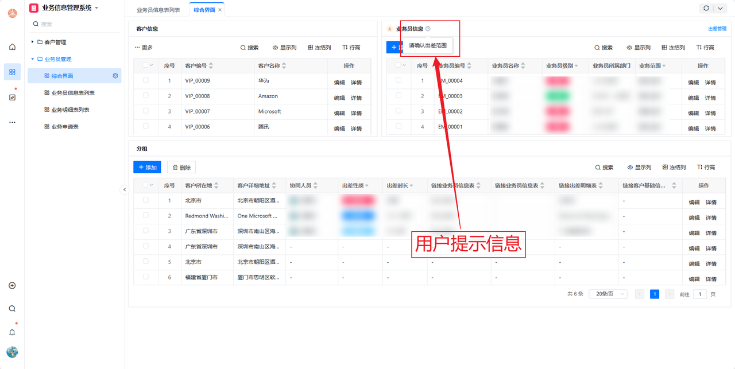Expand the 客户管理 folder in tree
This screenshot has height=369, width=735.
pyautogui.click(x=33, y=42)
